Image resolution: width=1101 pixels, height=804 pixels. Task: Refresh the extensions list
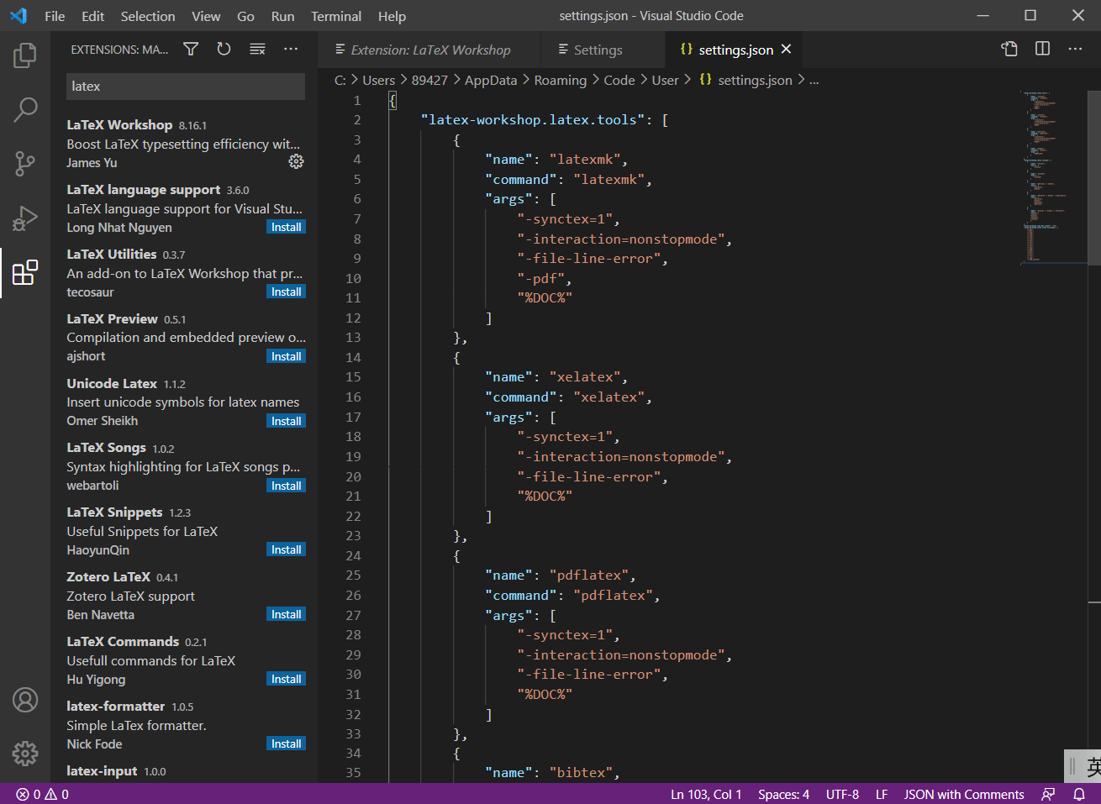point(224,50)
